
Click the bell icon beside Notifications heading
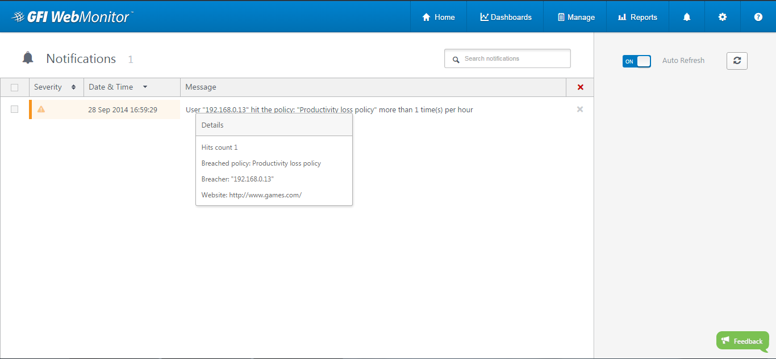28,58
